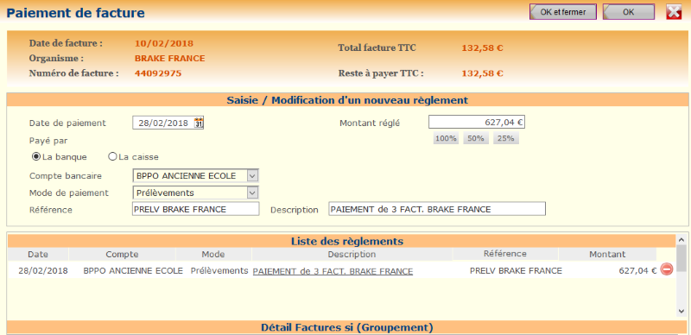
Task: Open the Mode de paiement dropdown
Action: click(x=252, y=193)
